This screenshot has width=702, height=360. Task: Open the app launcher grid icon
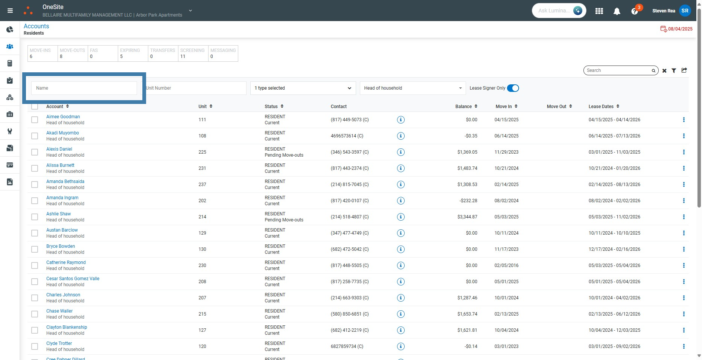599,11
